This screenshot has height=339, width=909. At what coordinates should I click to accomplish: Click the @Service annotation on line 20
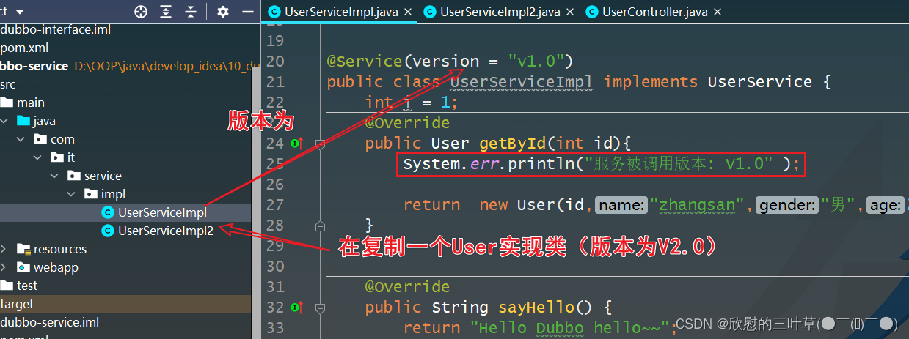[x=365, y=61]
